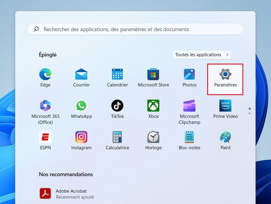The height and width of the screenshot is (204, 271).
Task: Open recommended Adobe Acrobat item
Action: 67,194
